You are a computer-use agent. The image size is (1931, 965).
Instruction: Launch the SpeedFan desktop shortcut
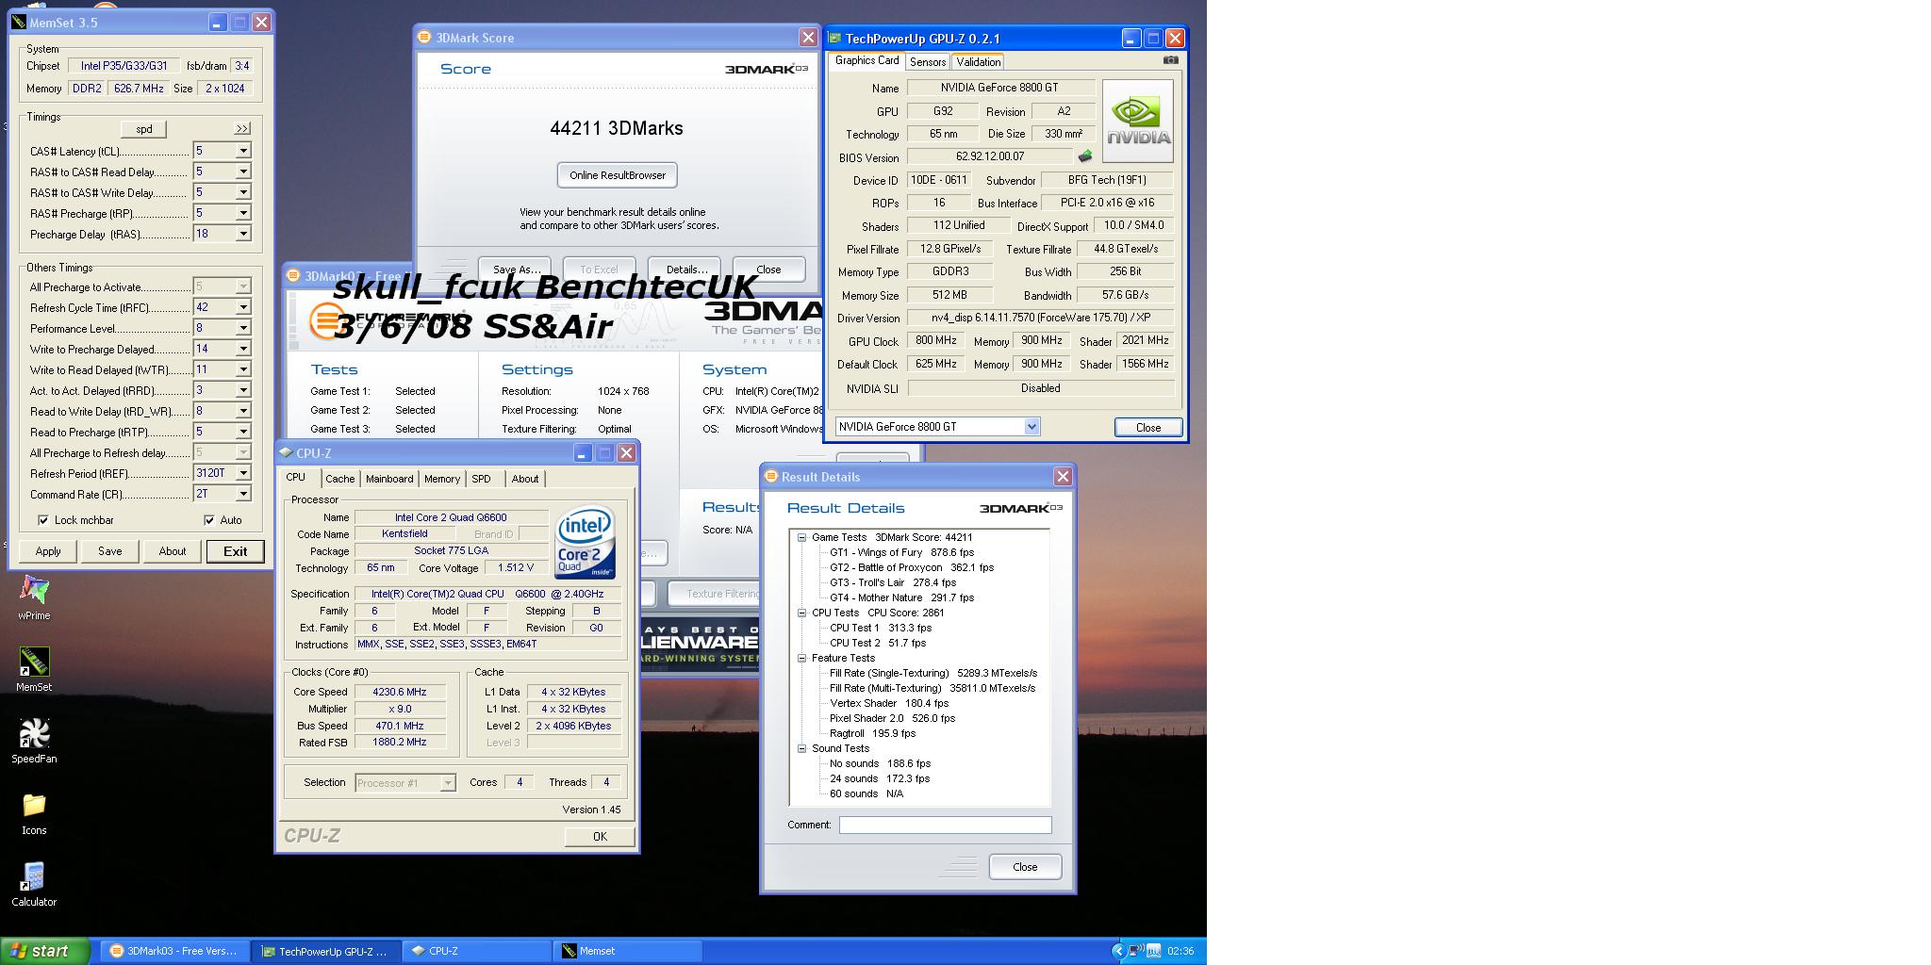tap(34, 741)
